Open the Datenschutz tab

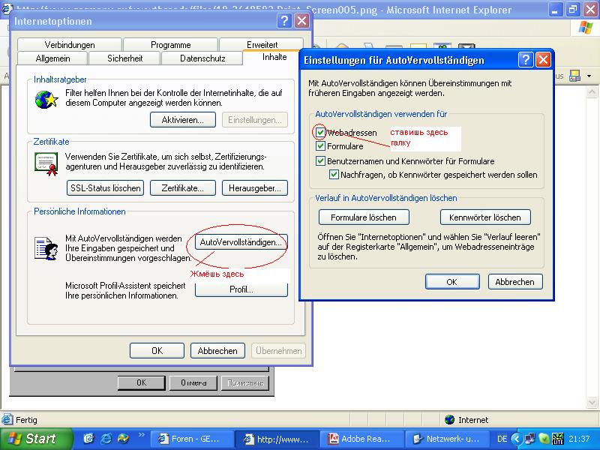tap(202, 58)
